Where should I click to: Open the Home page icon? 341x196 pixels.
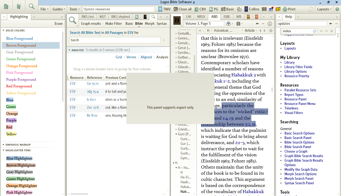tap(6, 6)
